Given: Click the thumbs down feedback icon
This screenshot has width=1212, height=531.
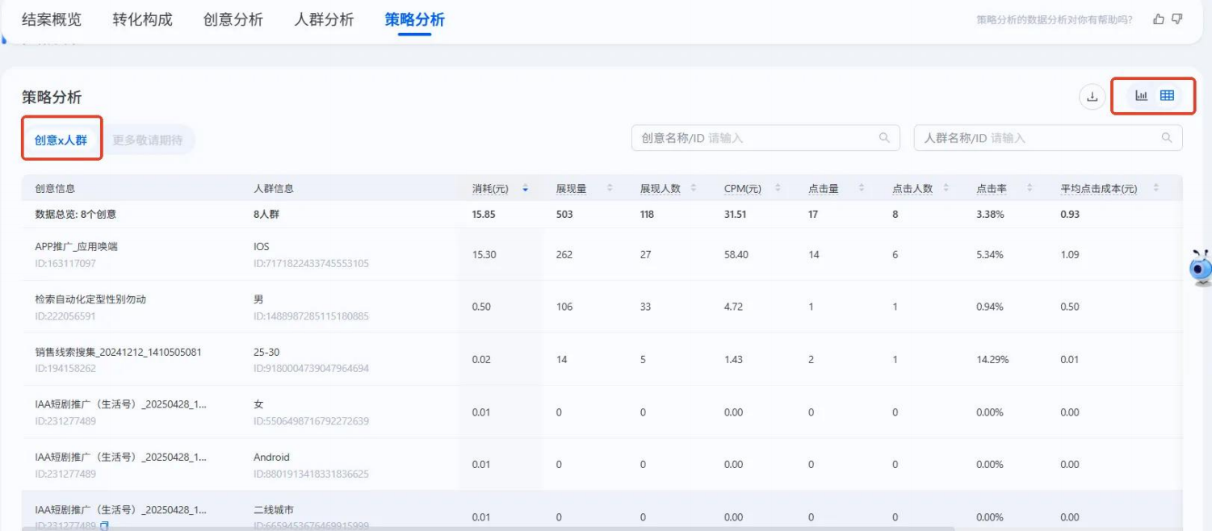Looking at the screenshot, I should pyautogui.click(x=1177, y=19).
